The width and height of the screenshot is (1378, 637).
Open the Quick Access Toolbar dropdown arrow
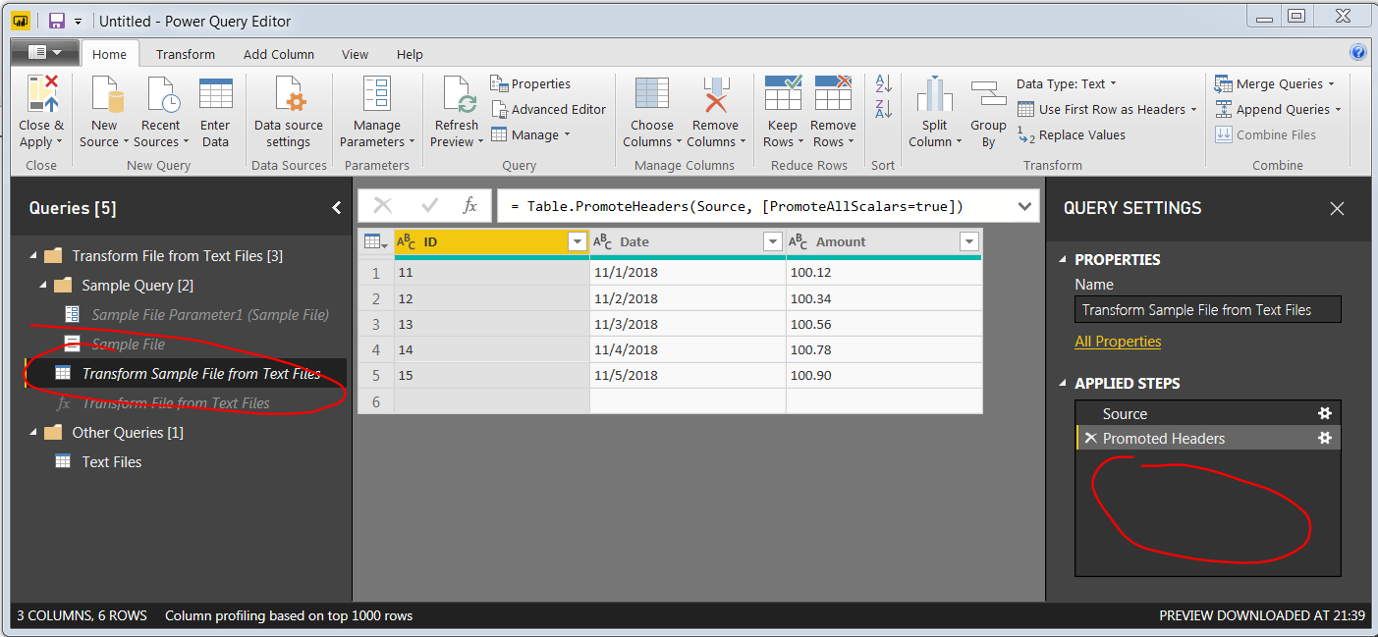point(79,21)
